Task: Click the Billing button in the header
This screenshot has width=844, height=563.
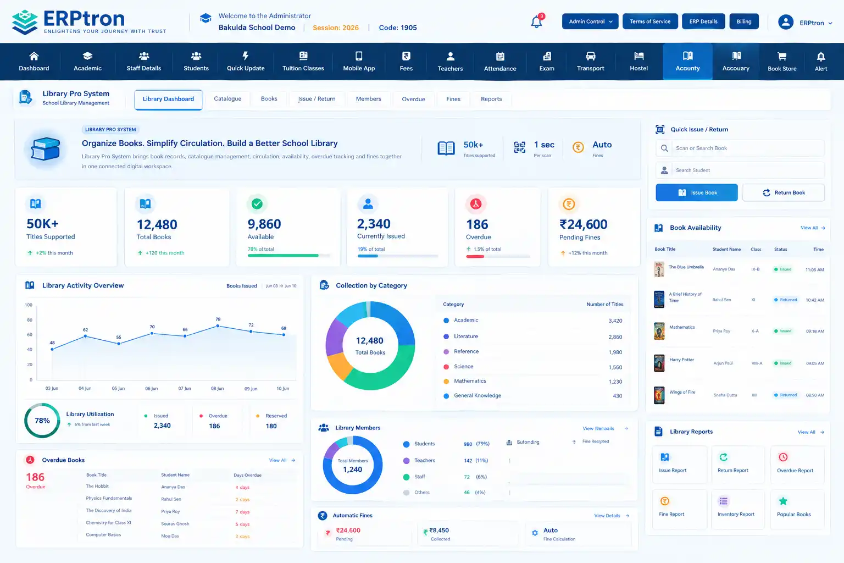Action: (744, 21)
